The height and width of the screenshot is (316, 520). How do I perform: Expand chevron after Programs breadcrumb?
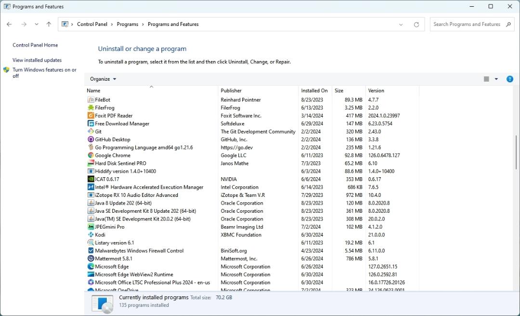tap(143, 24)
